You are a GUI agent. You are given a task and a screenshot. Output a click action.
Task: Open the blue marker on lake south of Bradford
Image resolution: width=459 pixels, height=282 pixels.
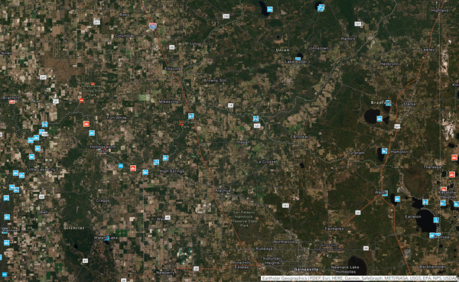(379, 118)
